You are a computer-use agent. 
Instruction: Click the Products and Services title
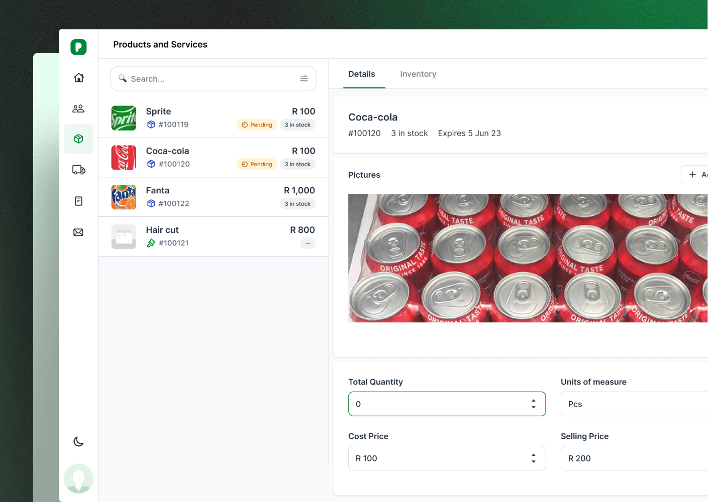point(160,45)
